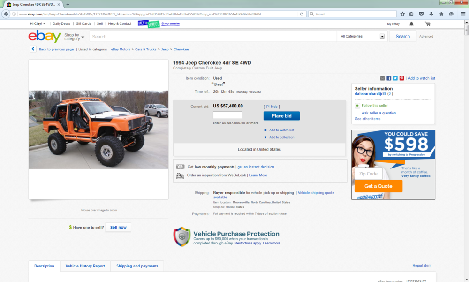Click the Firefox bookmark star icon
469x282 pixels.
tap(402, 14)
